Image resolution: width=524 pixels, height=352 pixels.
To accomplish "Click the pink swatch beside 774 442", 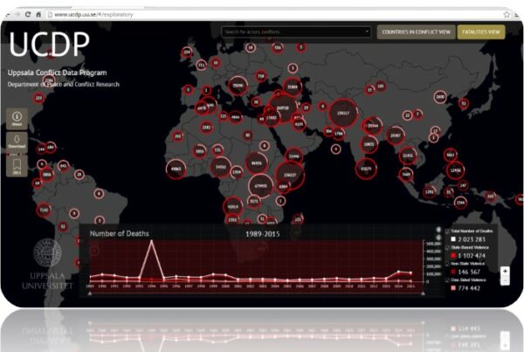I will click(453, 288).
